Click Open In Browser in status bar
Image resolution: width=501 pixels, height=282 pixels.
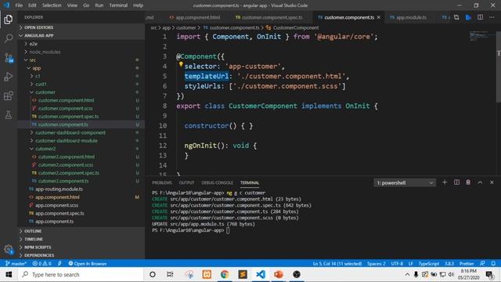pos(88,263)
